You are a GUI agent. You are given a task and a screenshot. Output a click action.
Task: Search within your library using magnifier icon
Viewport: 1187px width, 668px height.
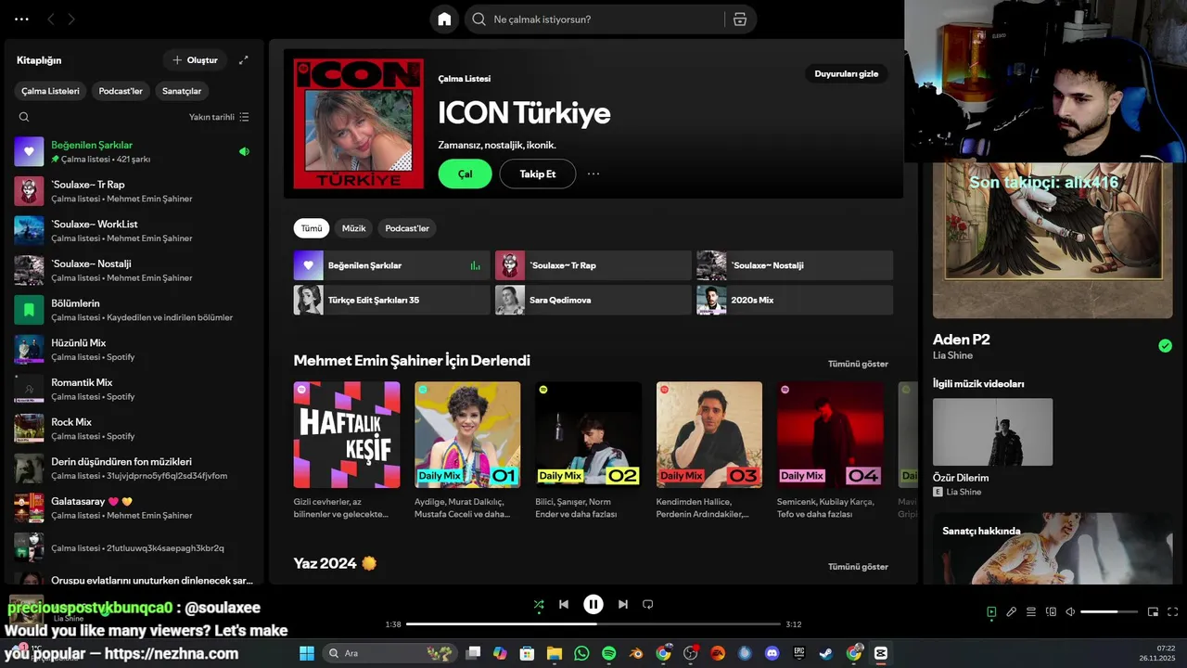[x=24, y=117]
